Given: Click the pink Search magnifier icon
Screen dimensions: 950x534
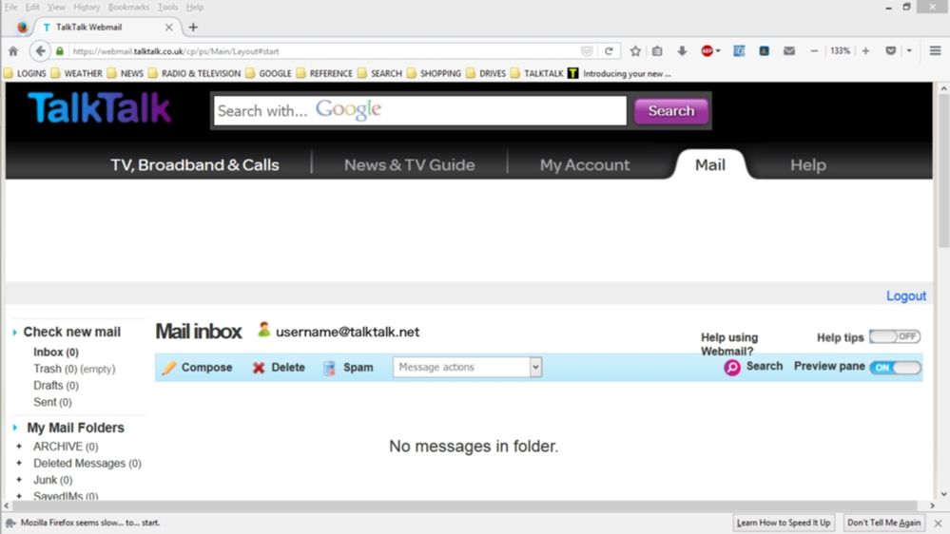Looking at the screenshot, I should 731,368.
